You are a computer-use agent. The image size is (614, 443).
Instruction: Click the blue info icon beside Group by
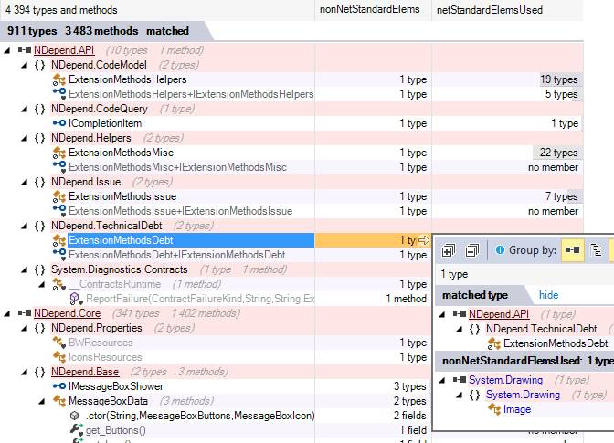[500, 250]
